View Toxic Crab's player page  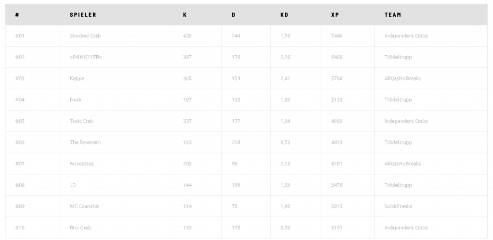click(81, 121)
